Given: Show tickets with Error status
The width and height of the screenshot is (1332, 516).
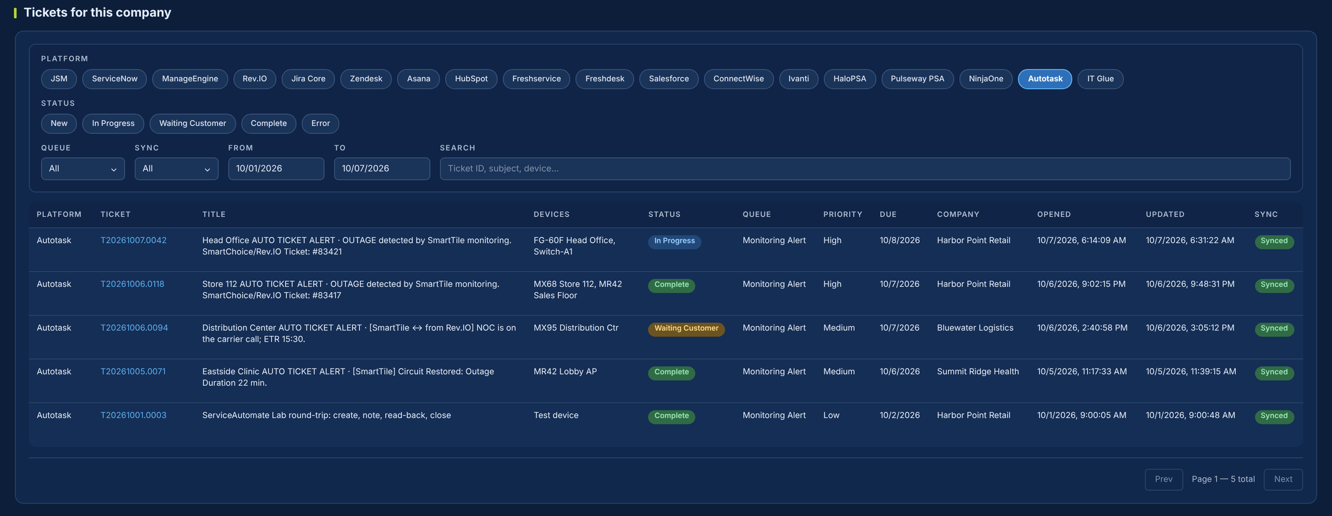Looking at the screenshot, I should click(320, 123).
